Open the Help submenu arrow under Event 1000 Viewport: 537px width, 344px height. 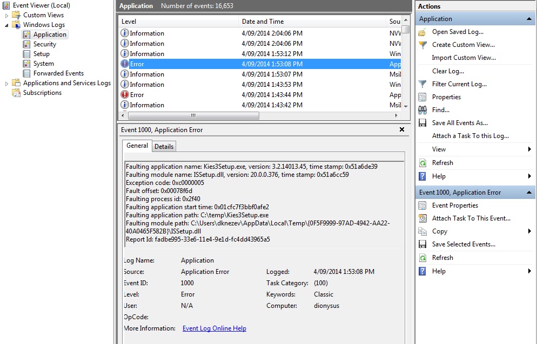[529, 272]
